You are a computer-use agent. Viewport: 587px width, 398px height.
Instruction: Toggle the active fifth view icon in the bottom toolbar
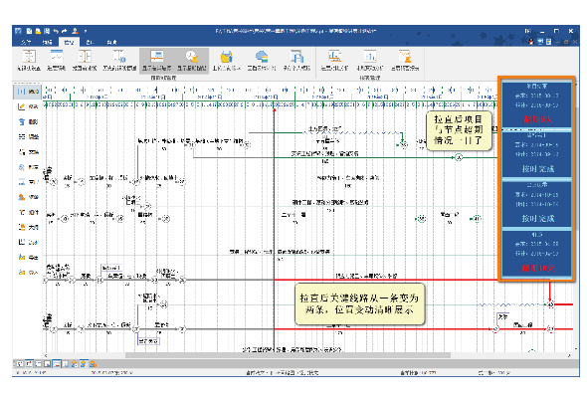[56, 363]
